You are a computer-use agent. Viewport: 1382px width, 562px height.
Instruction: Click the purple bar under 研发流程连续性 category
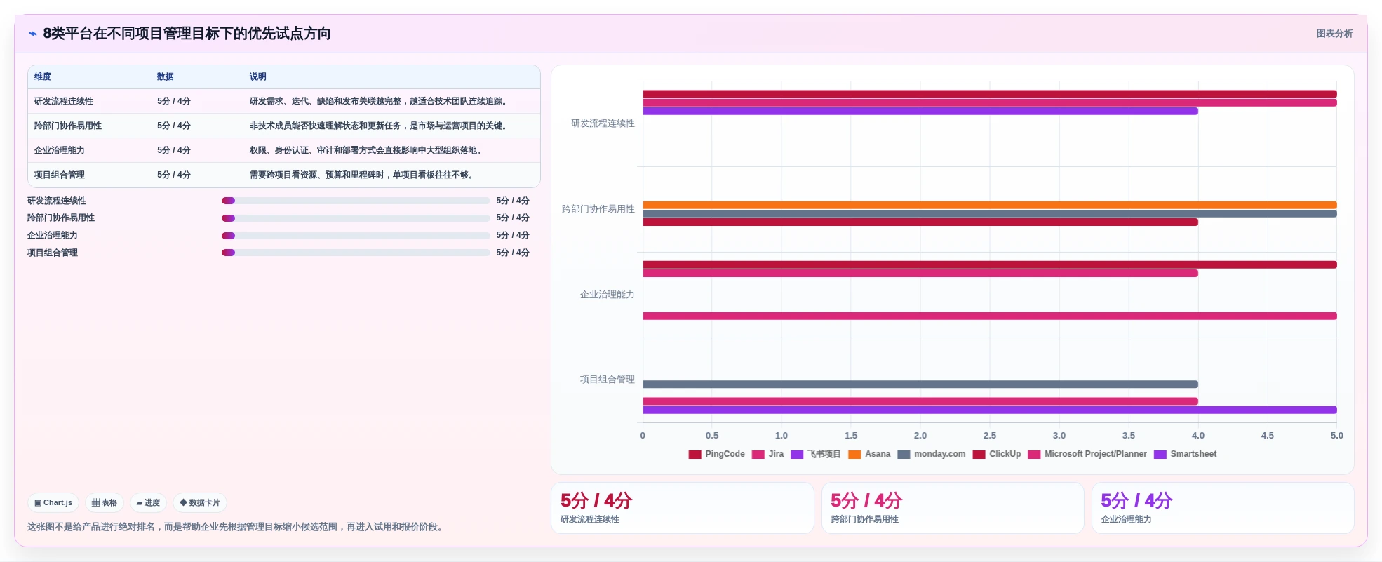[920, 111]
